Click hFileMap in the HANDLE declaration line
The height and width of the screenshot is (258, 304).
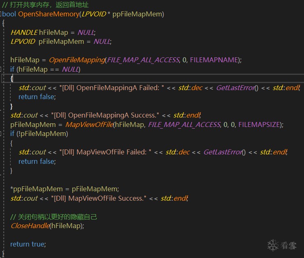(x=53, y=32)
